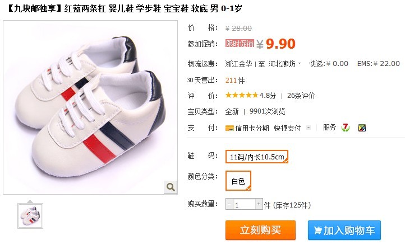Click the 7-day return service icon
This screenshot has height=245, width=405.
pos(346,128)
